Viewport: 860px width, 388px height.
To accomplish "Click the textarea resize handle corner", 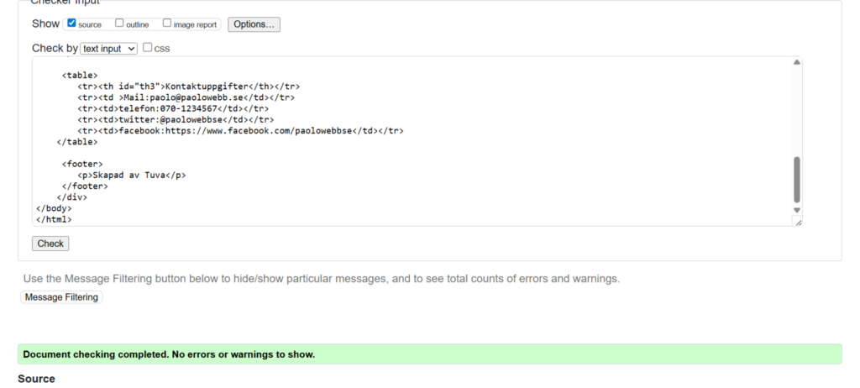I will (x=798, y=222).
